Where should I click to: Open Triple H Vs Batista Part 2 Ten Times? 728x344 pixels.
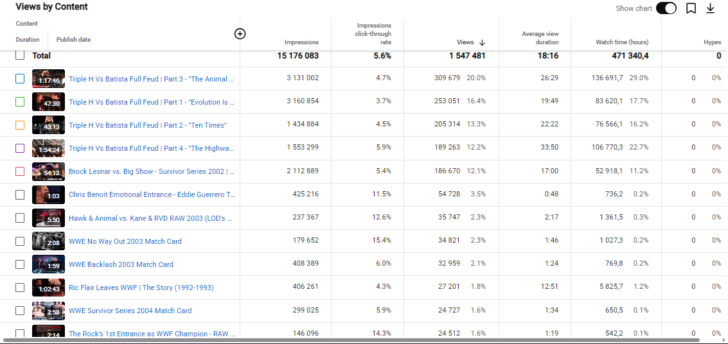pos(148,125)
